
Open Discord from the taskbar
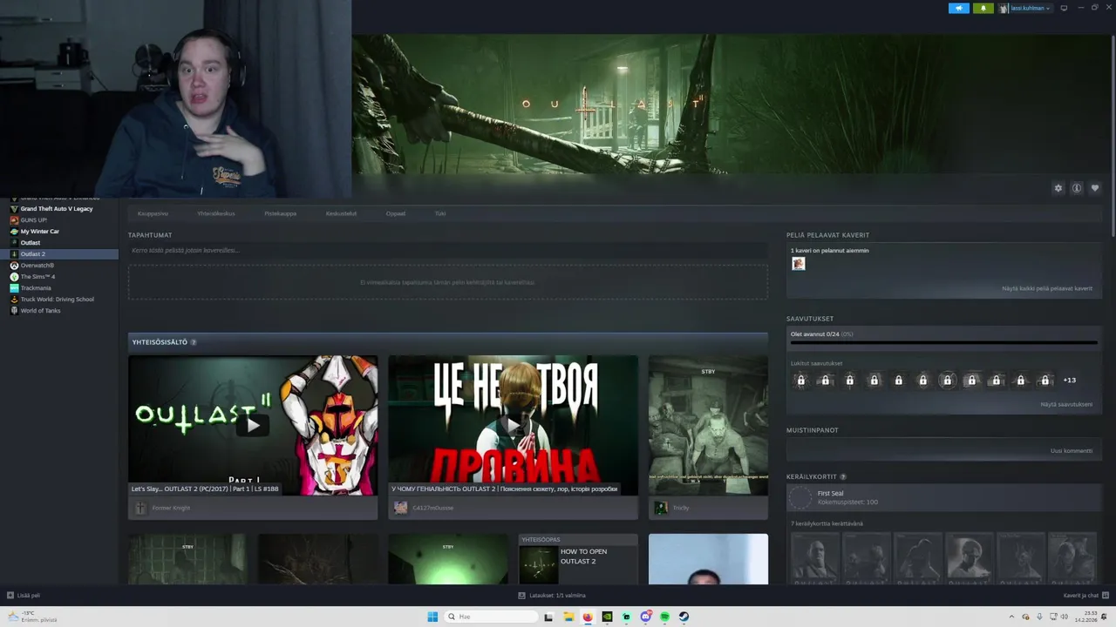[645, 617]
